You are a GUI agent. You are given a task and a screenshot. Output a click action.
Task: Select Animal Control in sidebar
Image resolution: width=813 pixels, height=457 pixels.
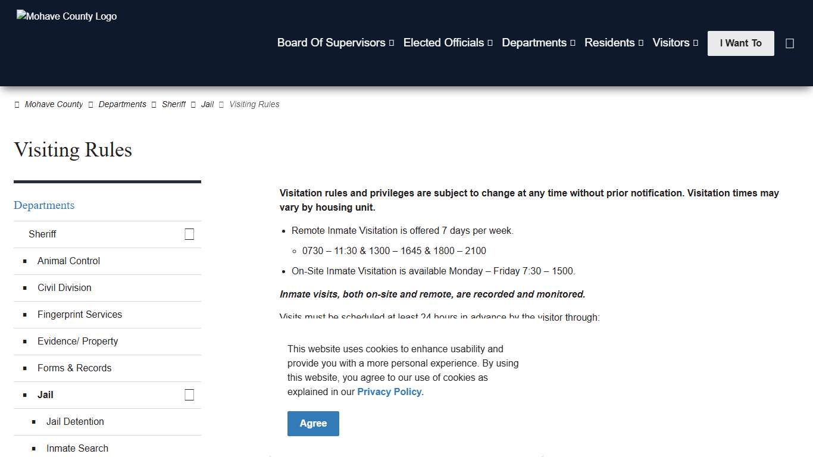point(68,261)
